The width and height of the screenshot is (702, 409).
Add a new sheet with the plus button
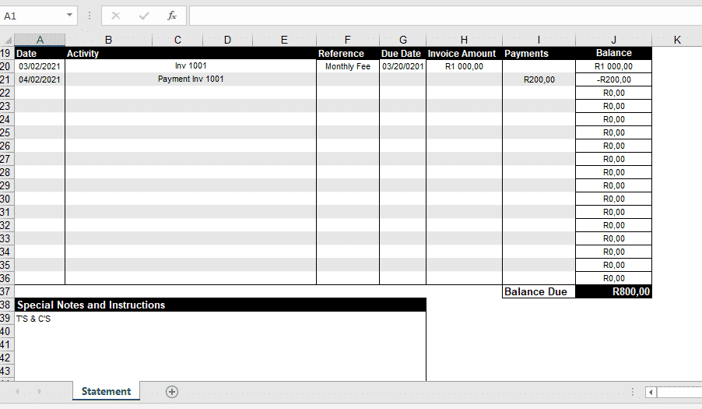(172, 391)
